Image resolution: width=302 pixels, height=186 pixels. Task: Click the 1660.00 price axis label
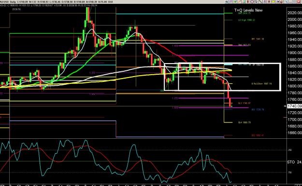(x=295, y=133)
